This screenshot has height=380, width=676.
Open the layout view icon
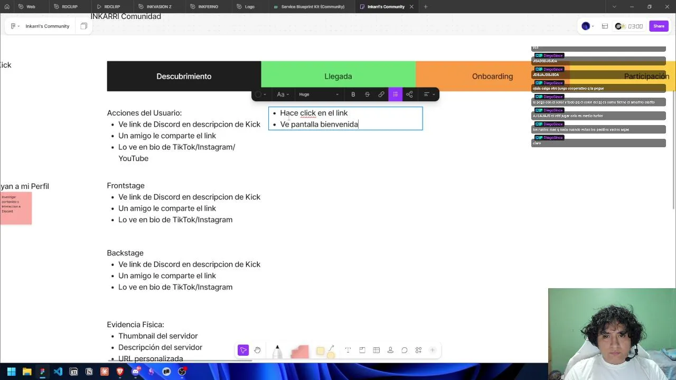click(605, 26)
